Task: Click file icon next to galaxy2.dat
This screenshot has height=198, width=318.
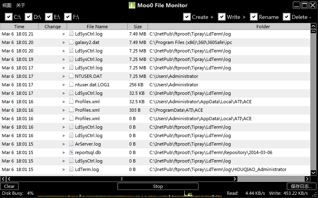Action: point(71,42)
